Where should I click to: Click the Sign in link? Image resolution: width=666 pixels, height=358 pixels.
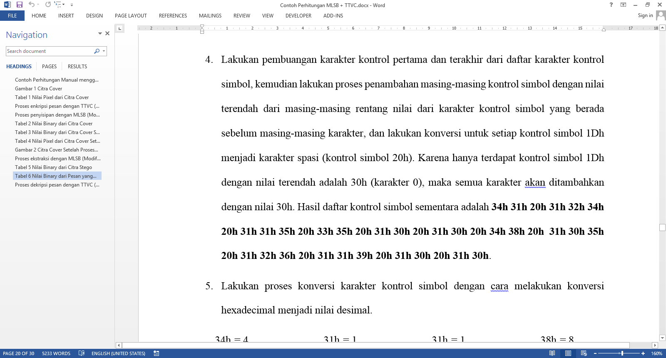coord(645,15)
